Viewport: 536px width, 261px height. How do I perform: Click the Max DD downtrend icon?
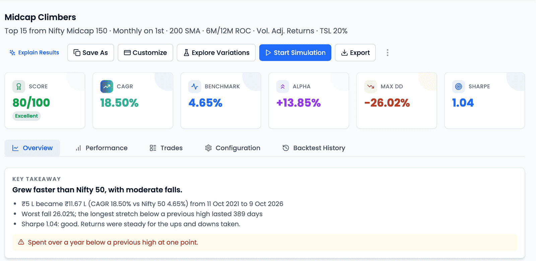pyautogui.click(x=371, y=86)
